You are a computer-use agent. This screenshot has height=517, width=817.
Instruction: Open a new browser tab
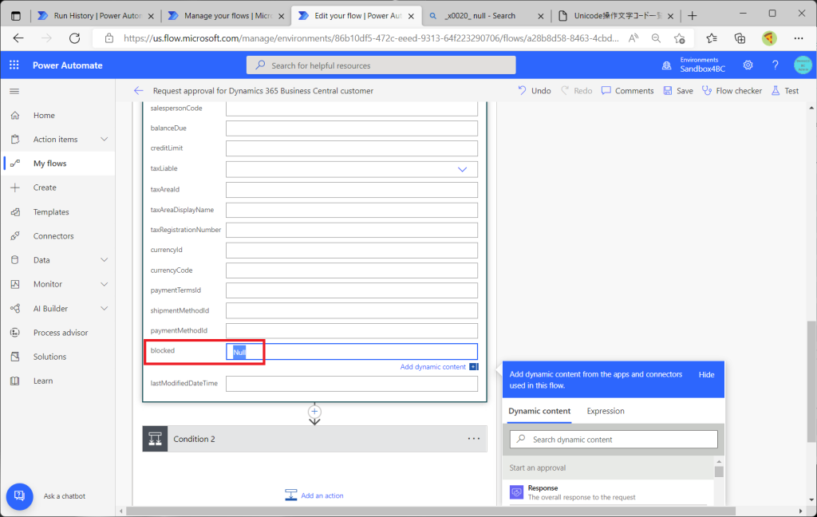692,16
